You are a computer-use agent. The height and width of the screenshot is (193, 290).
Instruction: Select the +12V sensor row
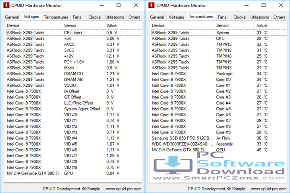pyautogui.click(x=74, y=56)
